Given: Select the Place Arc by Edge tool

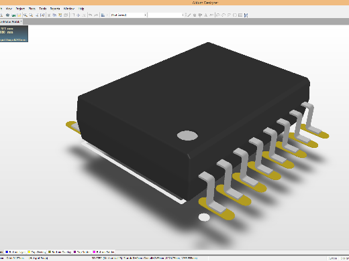Looking at the screenshot, I should [x=223, y=15].
